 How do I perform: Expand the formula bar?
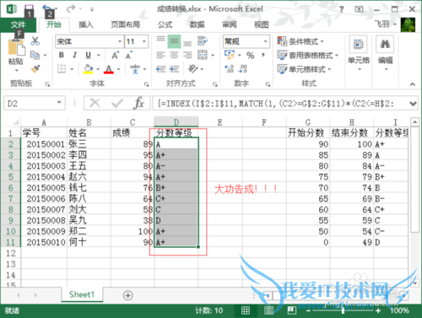413,104
